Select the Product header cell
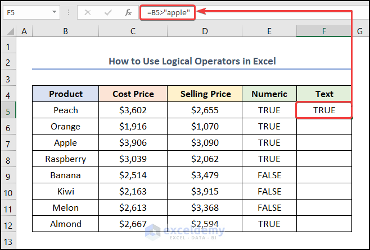The height and width of the screenshot is (250, 370). coord(66,94)
